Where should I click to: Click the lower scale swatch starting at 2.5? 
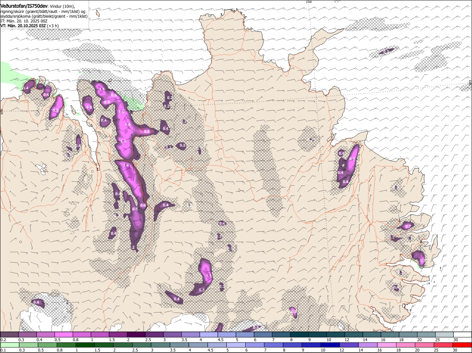click(x=141, y=345)
